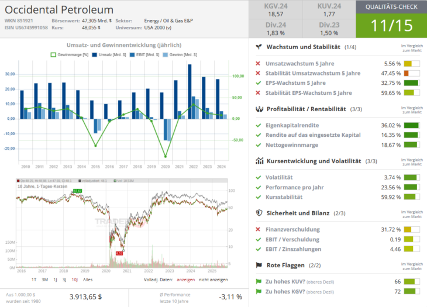Click the 10 Jahre, 1-Tages-Kerzen chart label
This screenshot has height=307, width=427.
coord(42,187)
